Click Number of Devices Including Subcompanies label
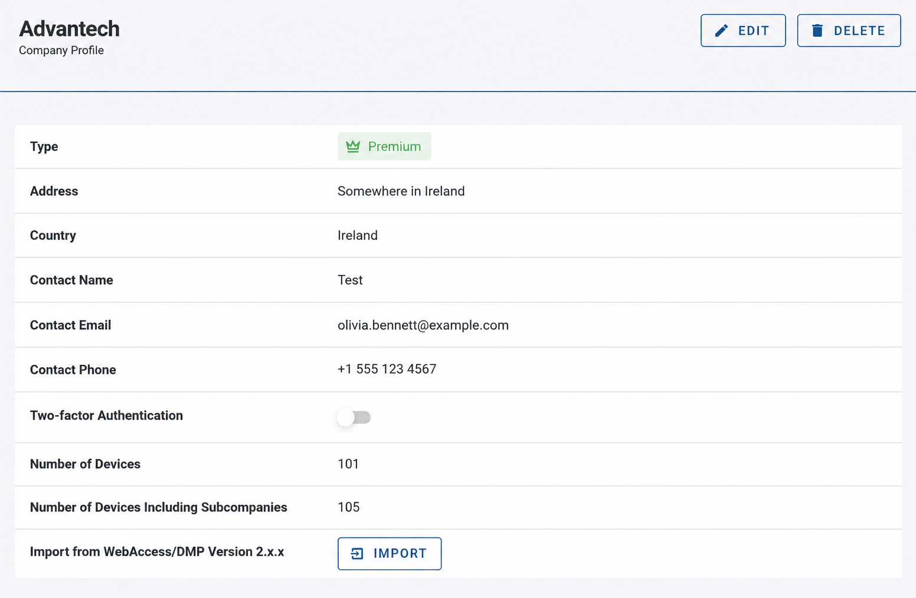 pyautogui.click(x=159, y=508)
